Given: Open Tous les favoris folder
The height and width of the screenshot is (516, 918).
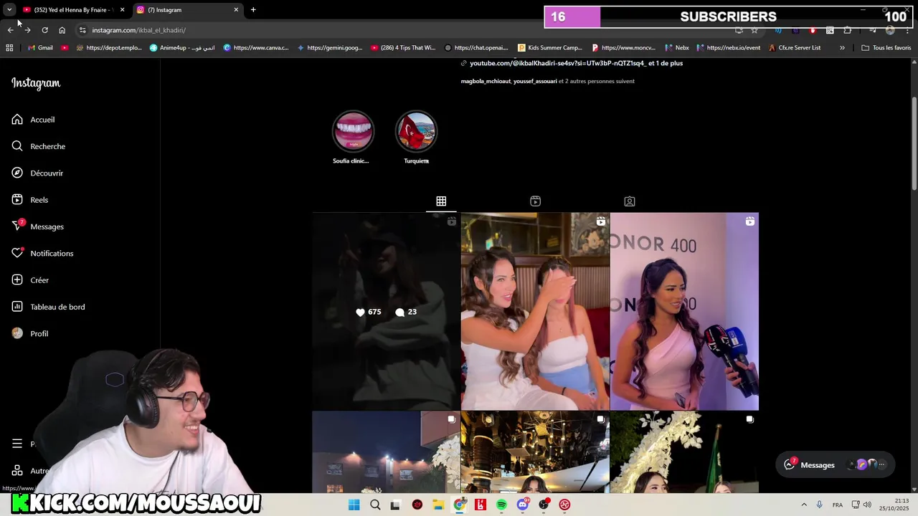Looking at the screenshot, I should coord(886,48).
